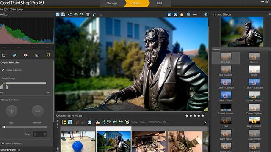The image size is (271, 152).
Task: Click the Remove manual selection button
Action: click(38, 111)
